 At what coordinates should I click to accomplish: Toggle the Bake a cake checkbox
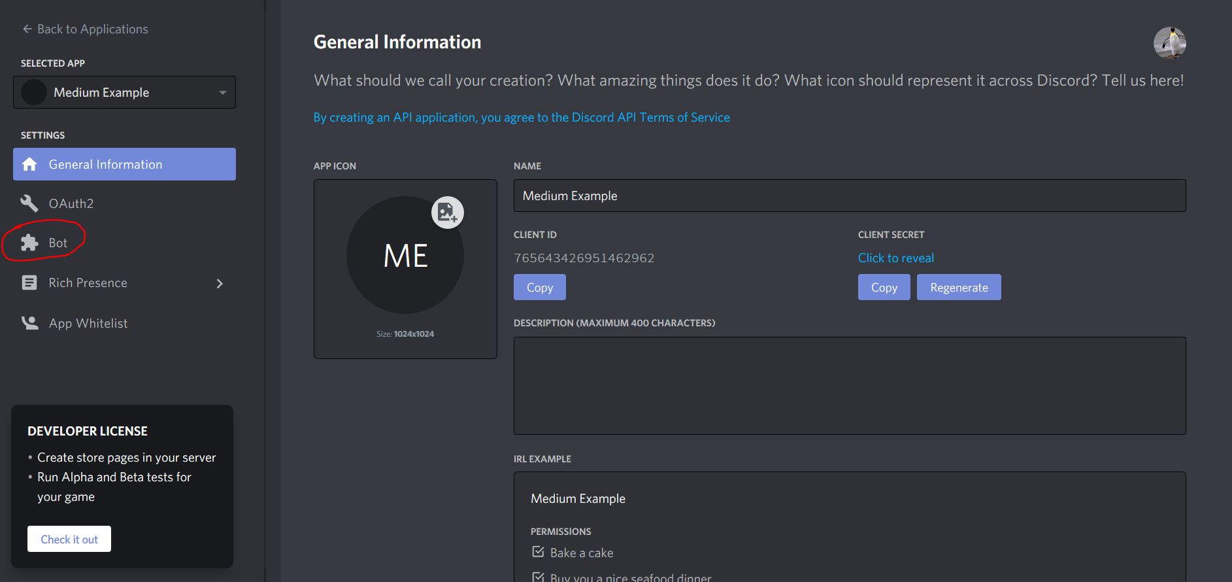(x=538, y=552)
